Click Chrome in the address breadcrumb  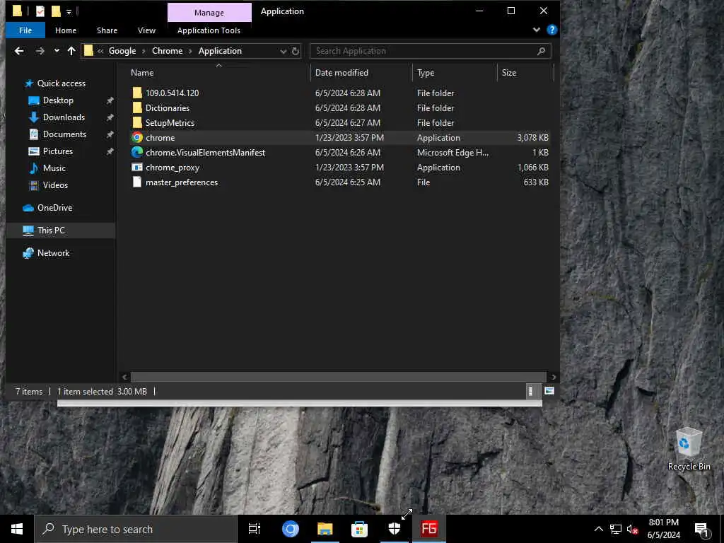point(167,51)
